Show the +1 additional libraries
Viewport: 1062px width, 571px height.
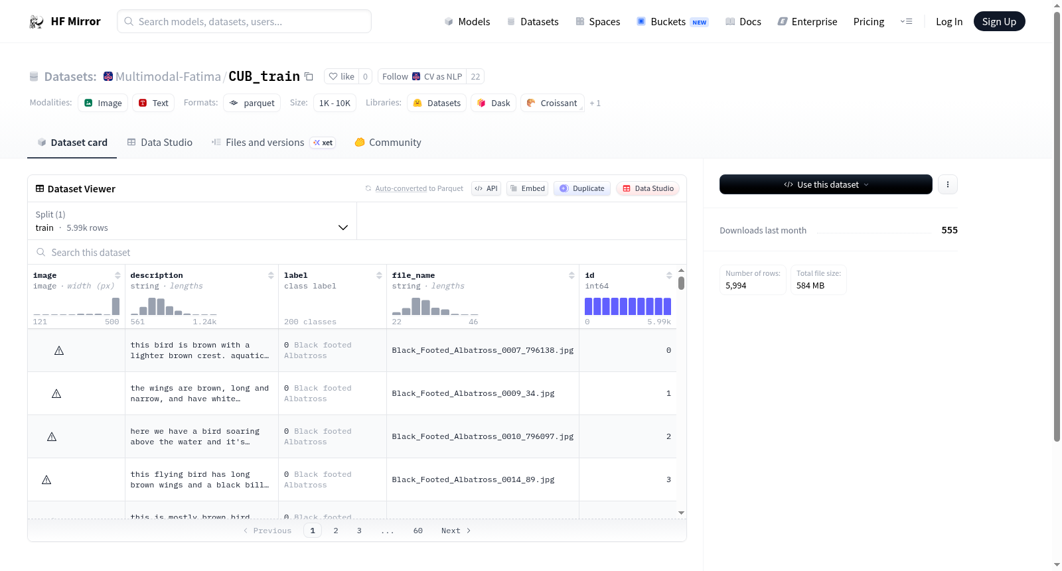595,103
